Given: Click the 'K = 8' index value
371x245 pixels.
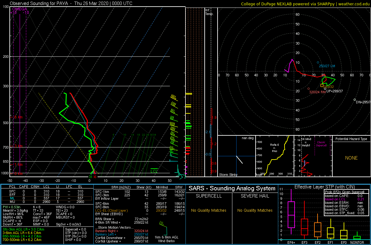Looking at the screenshot, I should [x=38, y=207].
